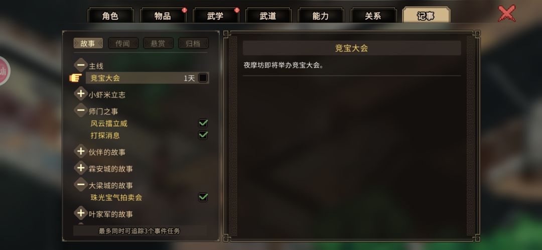The width and height of the screenshot is (542, 250).
Task: Collapse the 主线 section
Action: 81,65
